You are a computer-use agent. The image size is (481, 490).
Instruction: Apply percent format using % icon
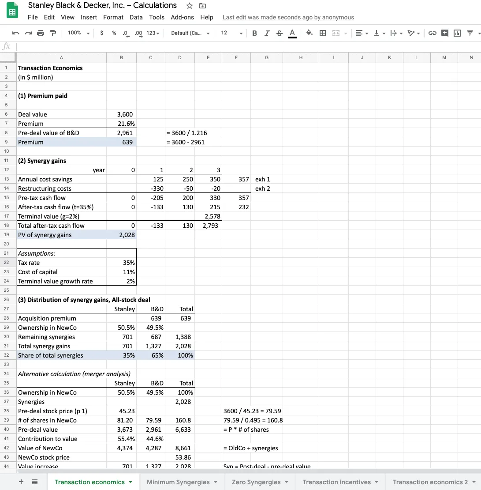point(114,33)
